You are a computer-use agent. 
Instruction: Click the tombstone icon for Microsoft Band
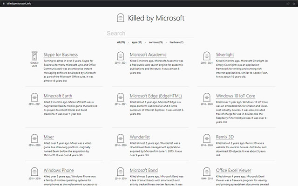coord(121,172)
